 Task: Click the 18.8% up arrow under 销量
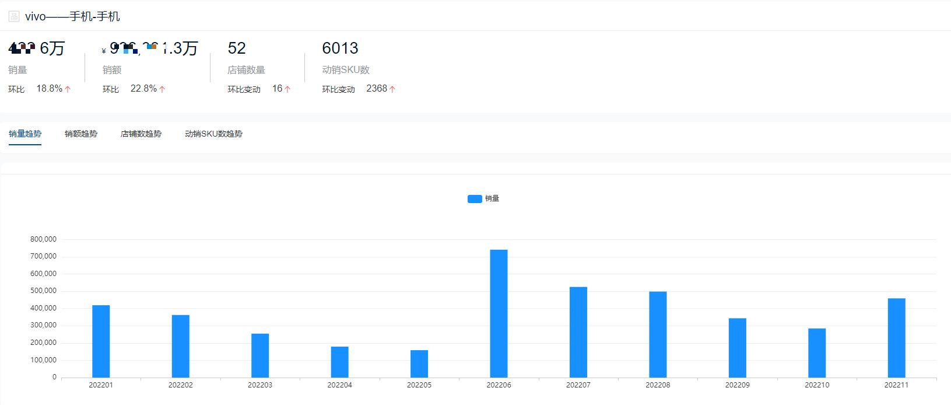[68, 89]
